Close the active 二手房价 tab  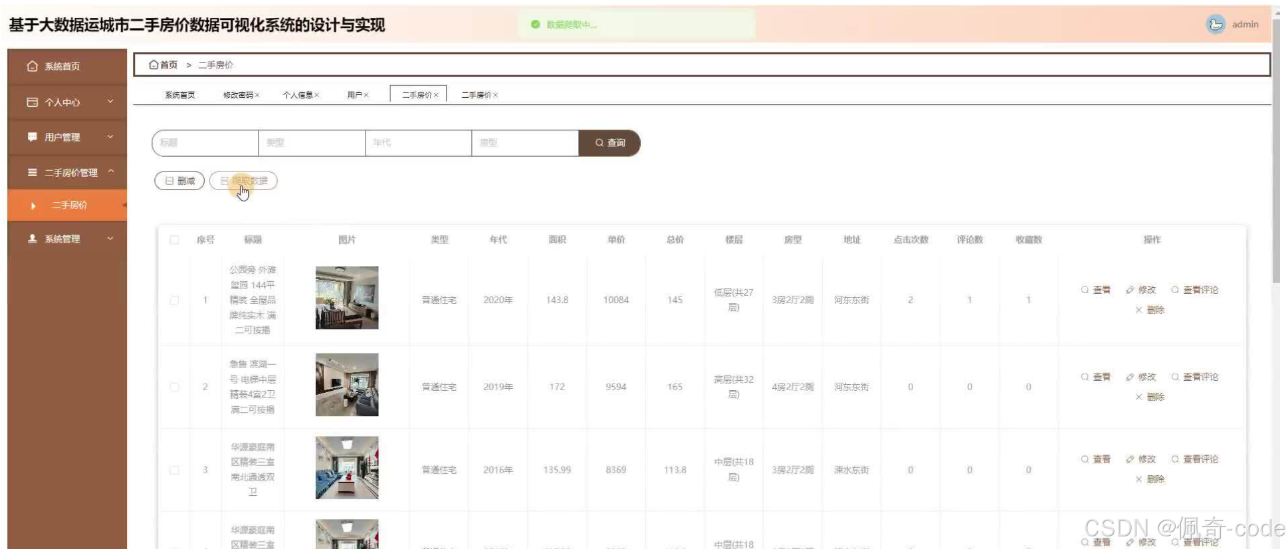pos(436,95)
